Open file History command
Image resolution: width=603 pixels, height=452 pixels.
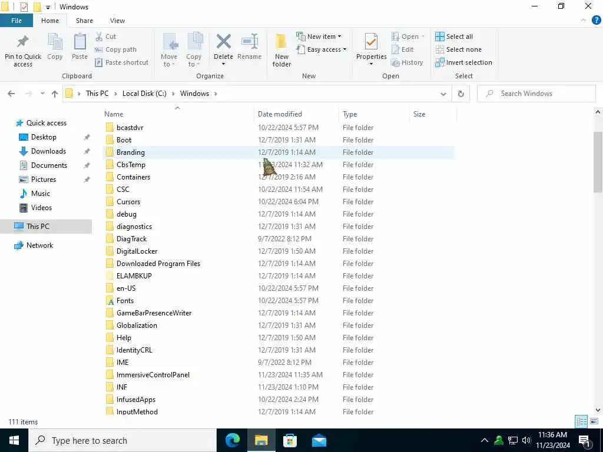coord(407,62)
